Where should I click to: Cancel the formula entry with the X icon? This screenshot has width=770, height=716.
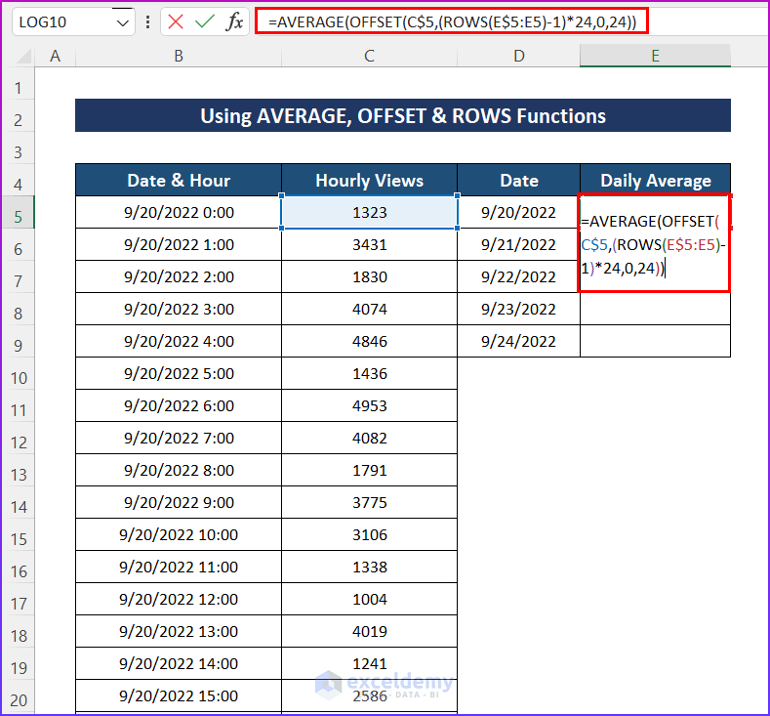click(176, 21)
